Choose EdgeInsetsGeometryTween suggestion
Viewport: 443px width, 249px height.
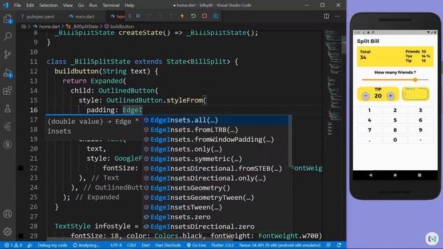216,198
